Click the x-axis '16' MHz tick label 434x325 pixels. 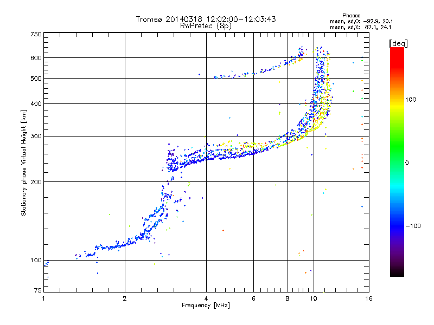(369, 298)
